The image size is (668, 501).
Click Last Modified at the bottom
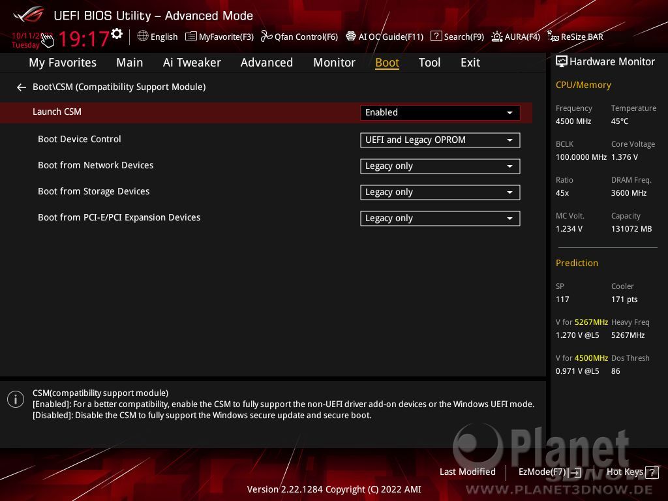pos(467,472)
